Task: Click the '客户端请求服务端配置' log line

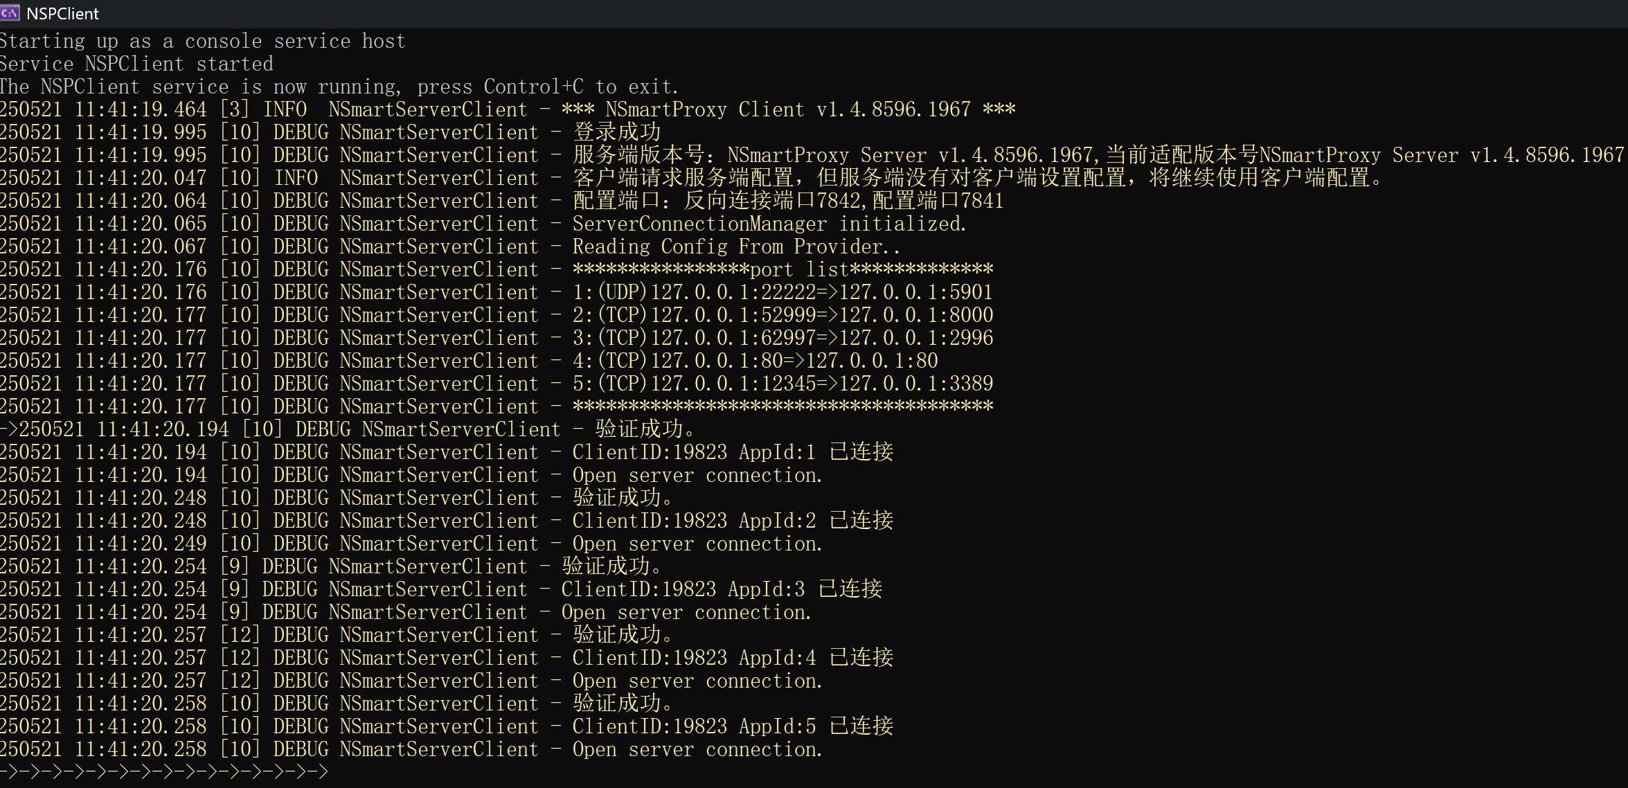Action: (691, 179)
